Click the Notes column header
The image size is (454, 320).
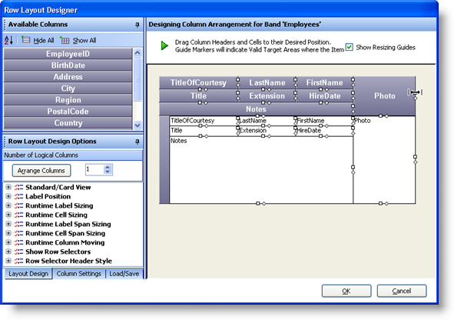[x=256, y=109]
